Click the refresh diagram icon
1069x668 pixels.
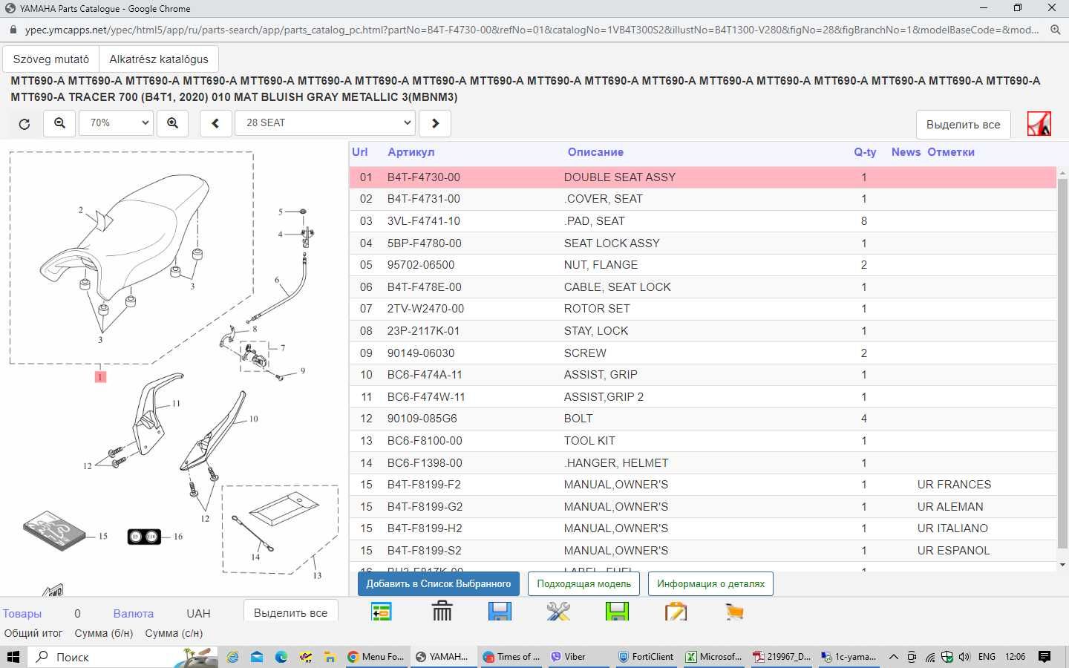[24, 124]
